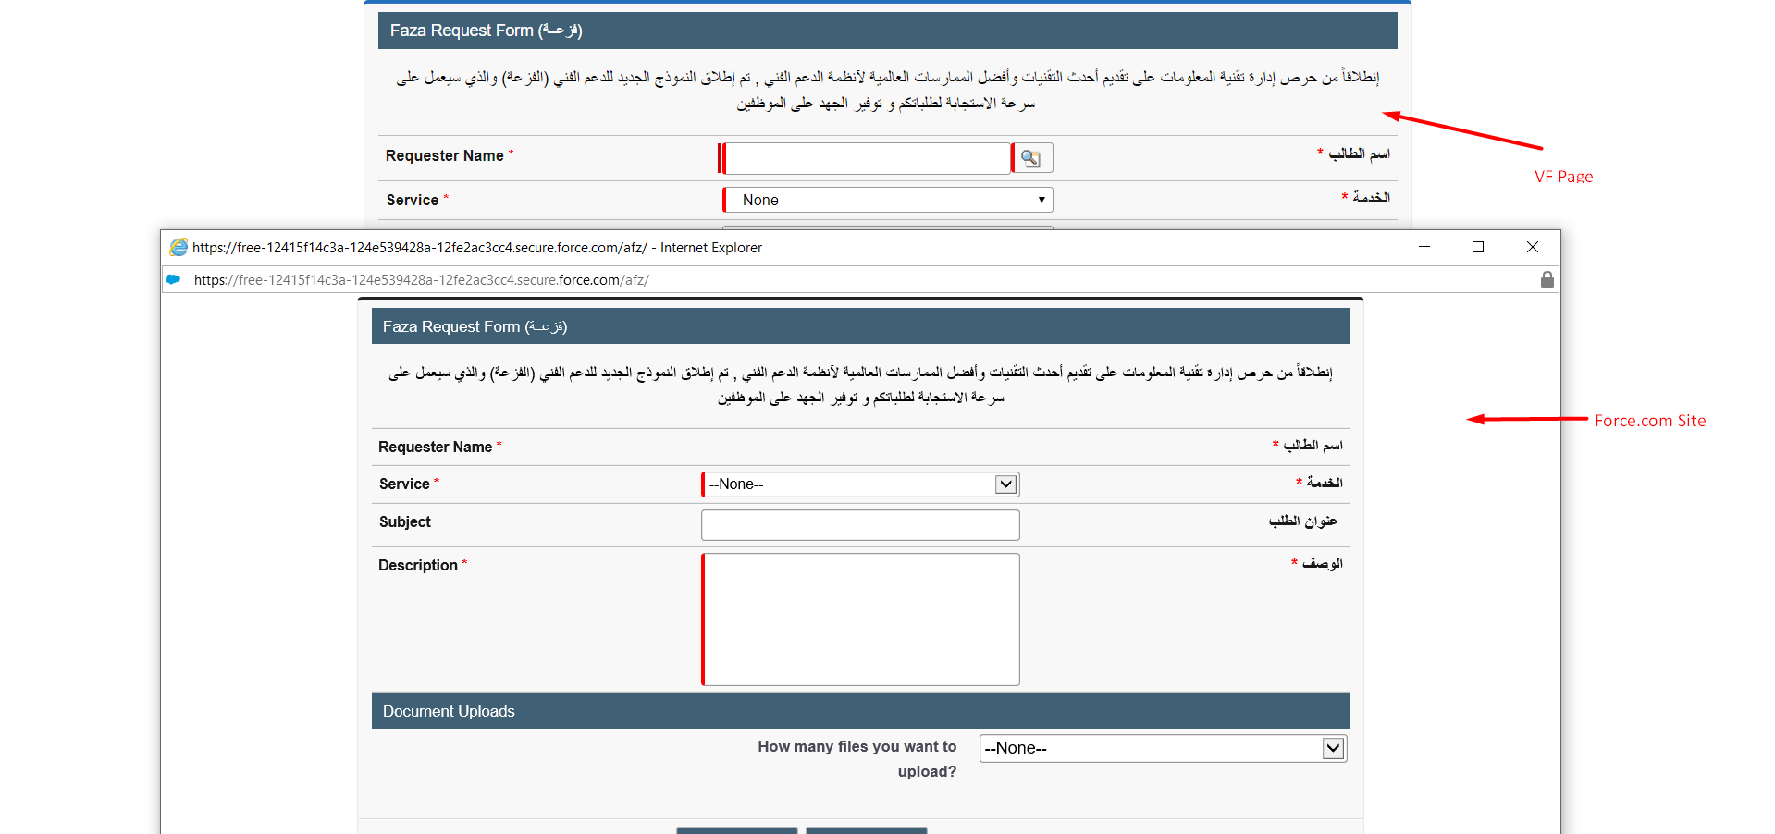
Task: Click the 'How many files you want to upload?' label
Action: (857, 759)
